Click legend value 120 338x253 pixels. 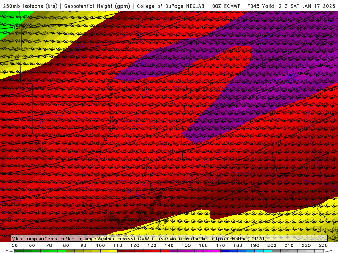click(x=135, y=245)
